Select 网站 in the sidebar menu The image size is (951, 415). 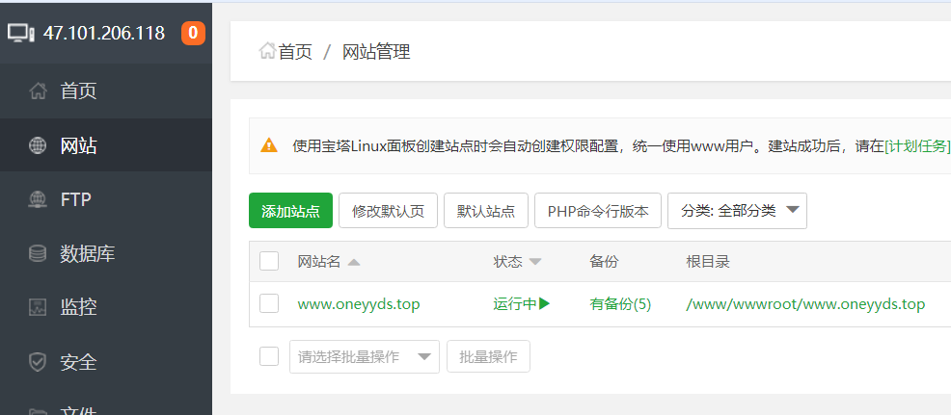click(106, 145)
